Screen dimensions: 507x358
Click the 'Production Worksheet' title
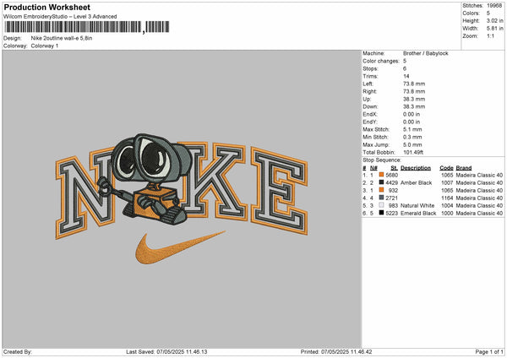coord(46,7)
